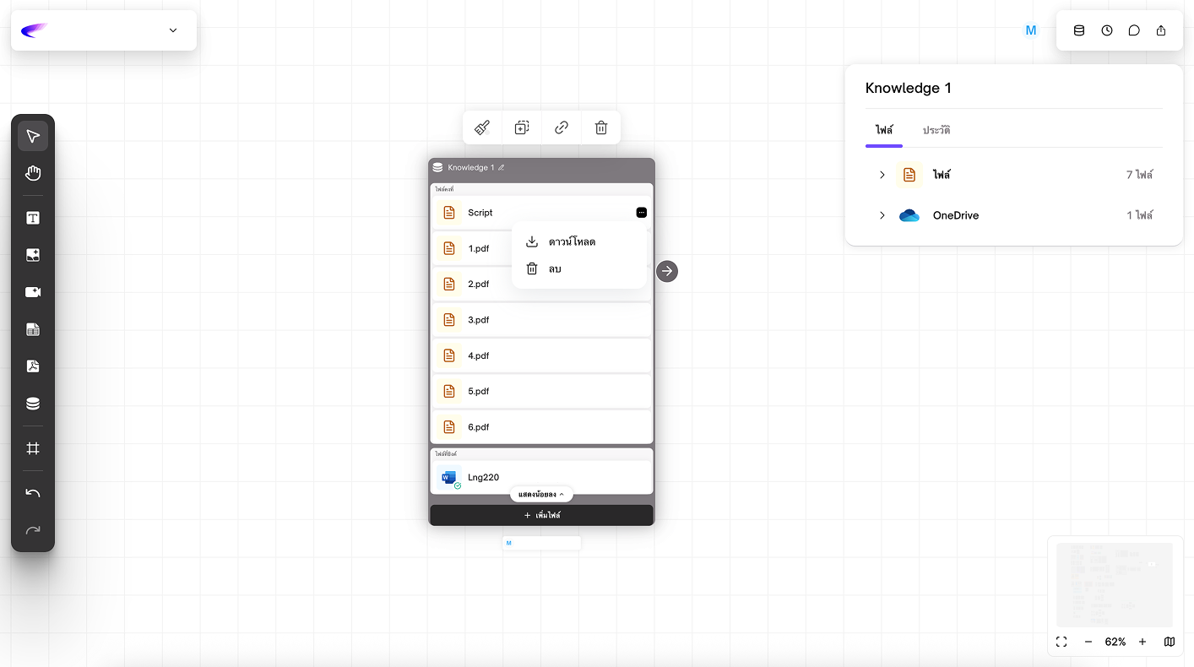Click the zoom in plus button

tap(1142, 642)
